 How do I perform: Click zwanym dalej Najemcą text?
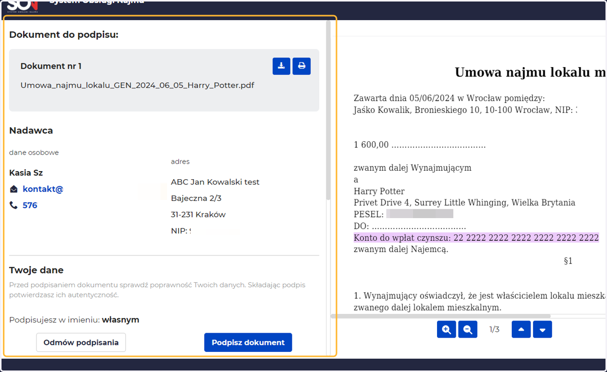tap(401, 249)
